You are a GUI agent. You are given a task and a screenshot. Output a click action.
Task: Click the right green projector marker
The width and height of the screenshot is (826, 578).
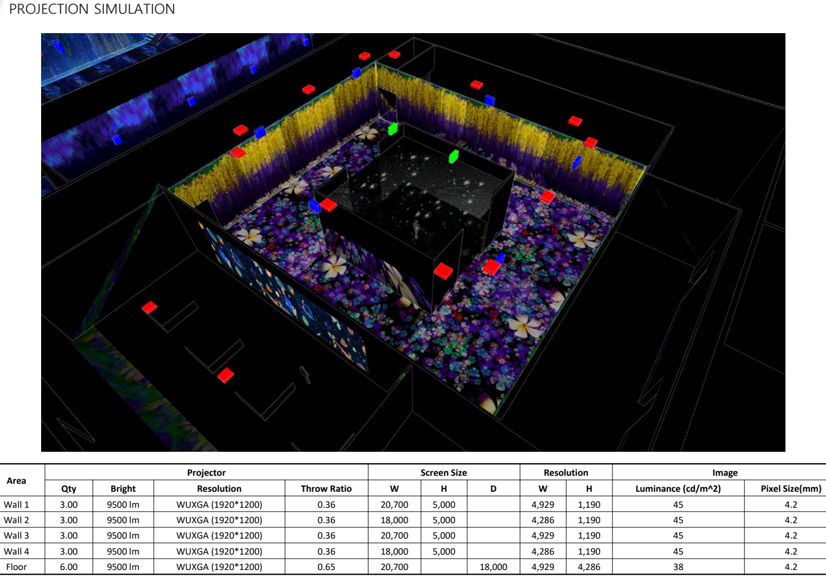click(x=454, y=156)
